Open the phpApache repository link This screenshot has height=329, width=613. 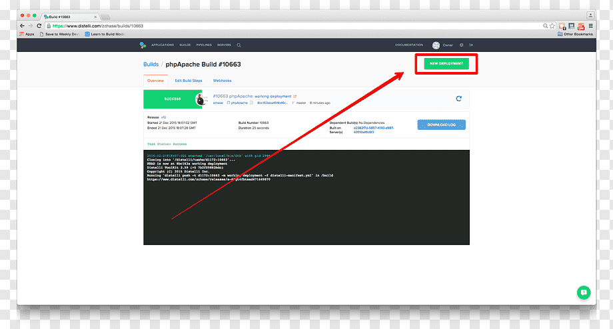tap(239, 103)
